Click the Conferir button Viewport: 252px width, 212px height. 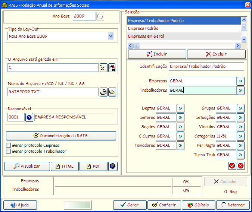coord(164,205)
